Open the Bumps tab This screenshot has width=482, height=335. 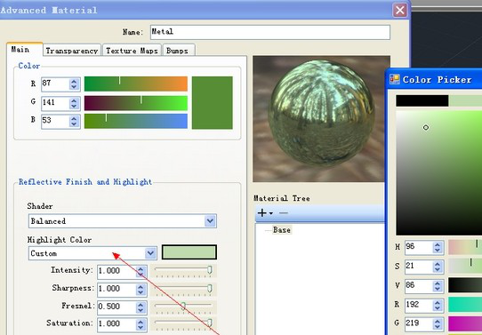coord(178,51)
